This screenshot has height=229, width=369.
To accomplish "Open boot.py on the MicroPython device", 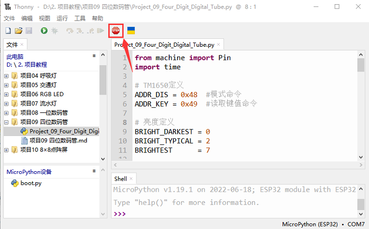I will pos(31,183).
